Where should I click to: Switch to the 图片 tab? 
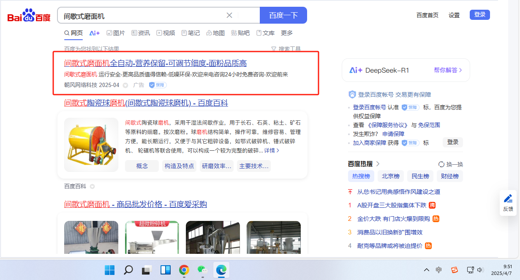pyautogui.click(x=116, y=33)
